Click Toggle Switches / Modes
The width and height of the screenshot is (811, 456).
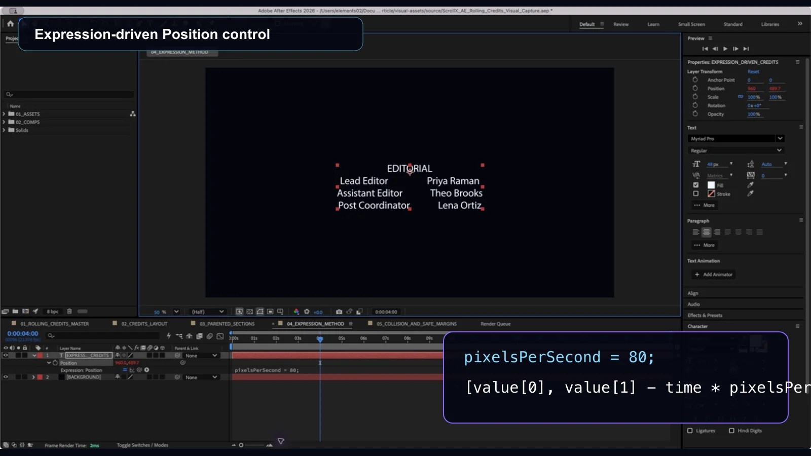142,445
